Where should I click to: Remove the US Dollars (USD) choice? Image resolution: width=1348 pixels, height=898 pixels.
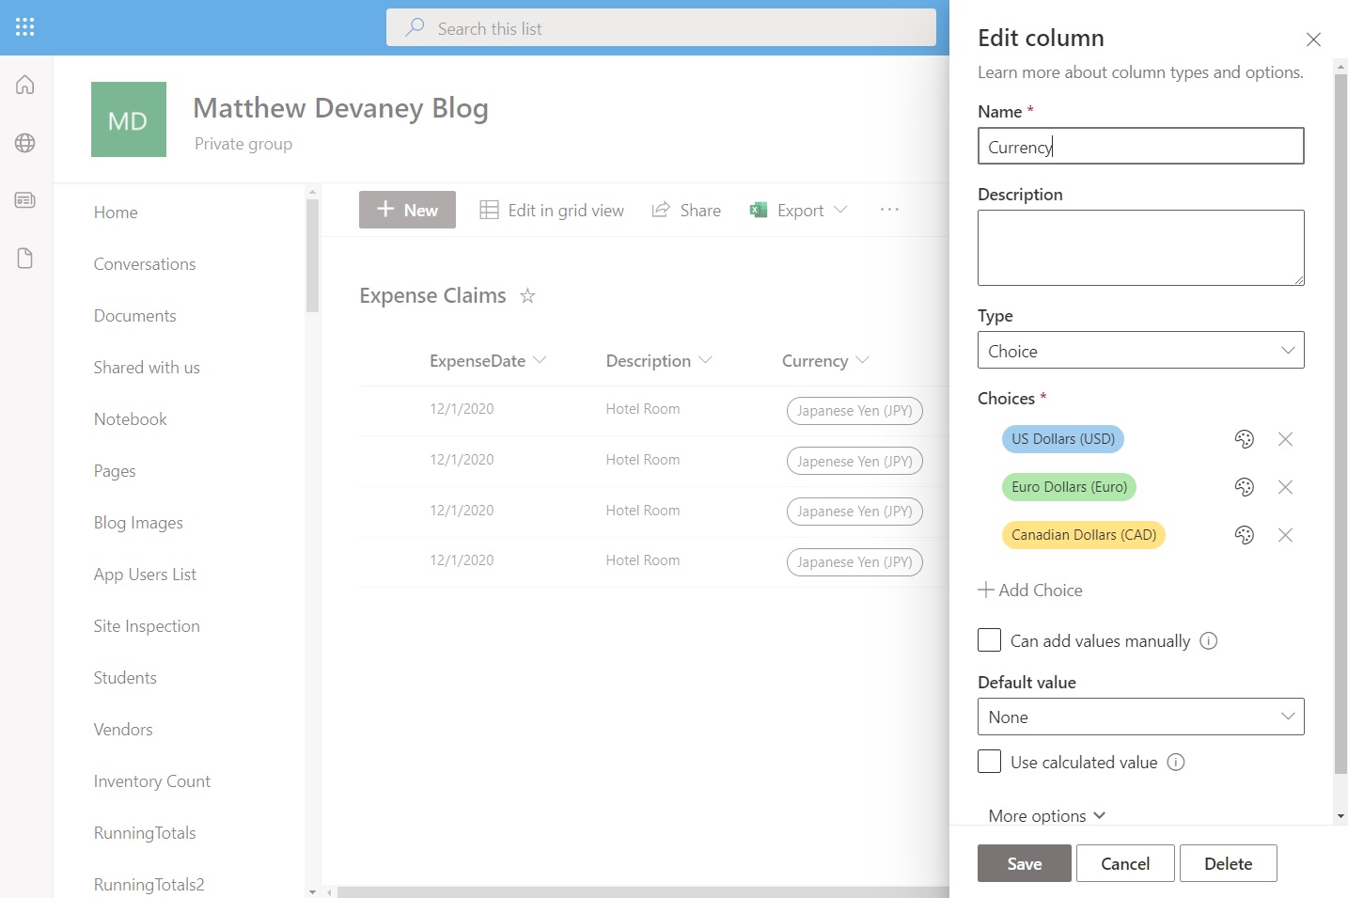point(1285,439)
